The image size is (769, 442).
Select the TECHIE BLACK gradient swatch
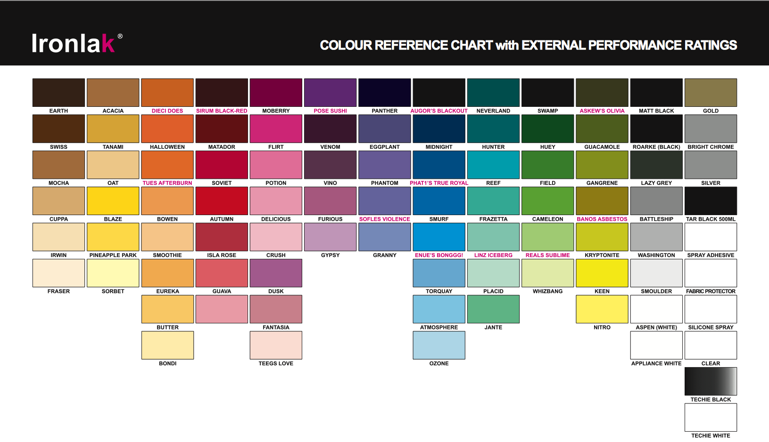pyautogui.click(x=711, y=381)
